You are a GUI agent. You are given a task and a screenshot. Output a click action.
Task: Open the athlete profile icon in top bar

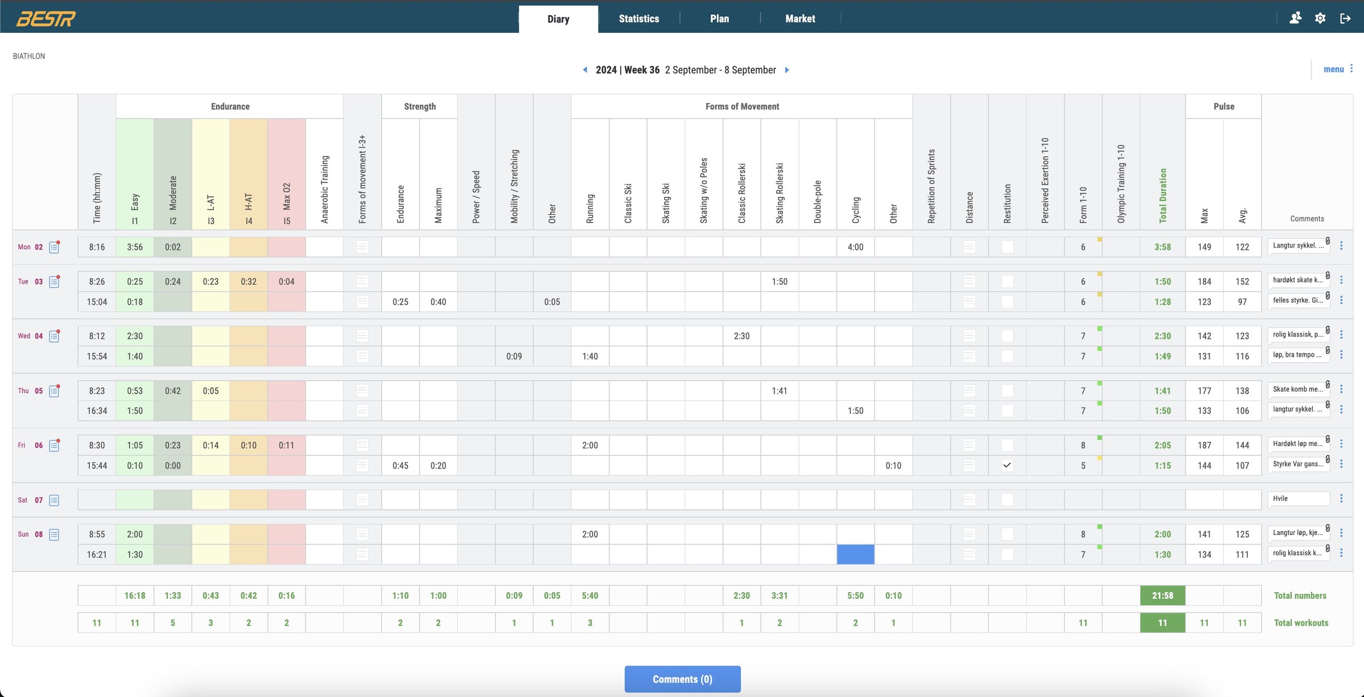[x=1295, y=18]
